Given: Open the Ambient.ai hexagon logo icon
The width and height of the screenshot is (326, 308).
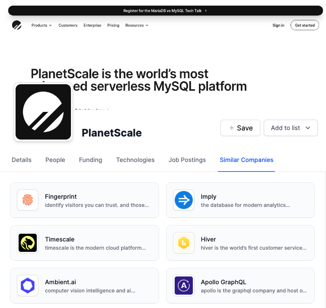Looking at the screenshot, I should tap(28, 286).
